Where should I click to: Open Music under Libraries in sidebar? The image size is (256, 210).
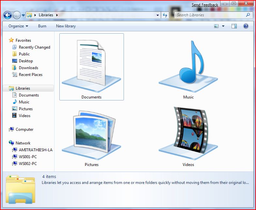(x=24, y=102)
